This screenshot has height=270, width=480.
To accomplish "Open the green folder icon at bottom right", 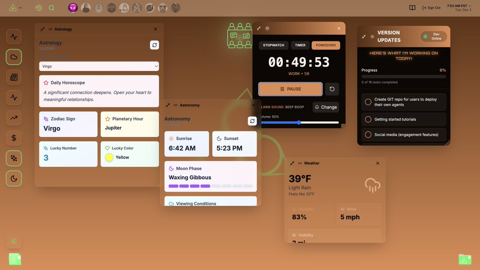I will click(465, 259).
